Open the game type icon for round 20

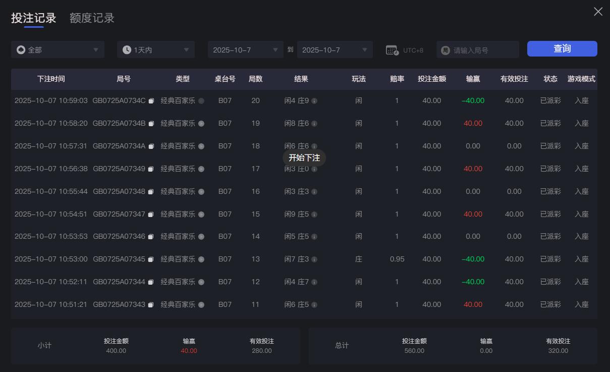pos(201,100)
